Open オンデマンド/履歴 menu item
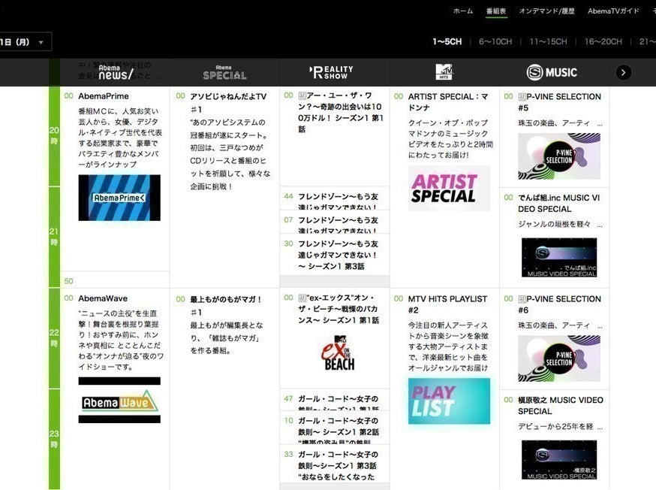 (x=547, y=11)
